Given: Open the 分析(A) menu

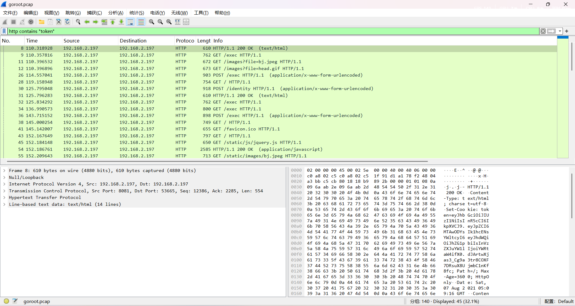Looking at the screenshot, I should click(116, 13).
